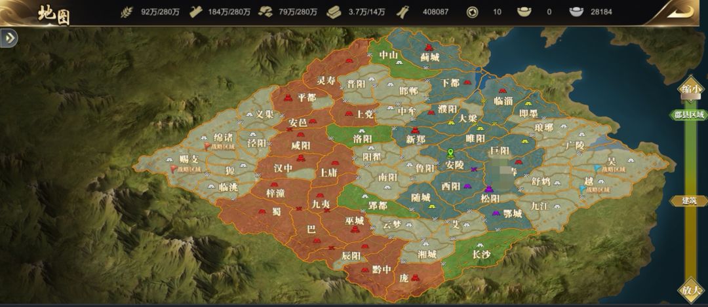Select the 临淄 region
Screen dimensions: 708x307
click(504, 101)
